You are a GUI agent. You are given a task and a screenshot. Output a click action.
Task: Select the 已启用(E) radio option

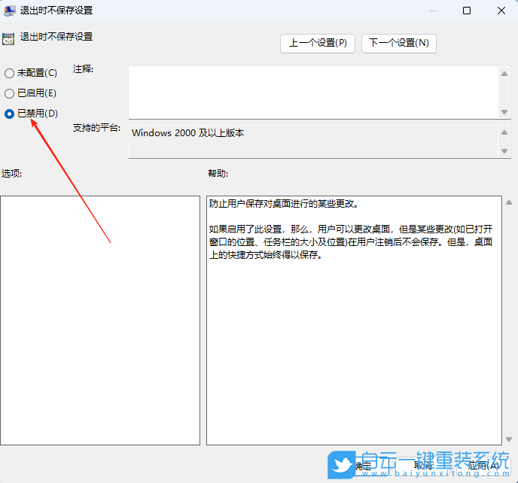pyautogui.click(x=30, y=93)
